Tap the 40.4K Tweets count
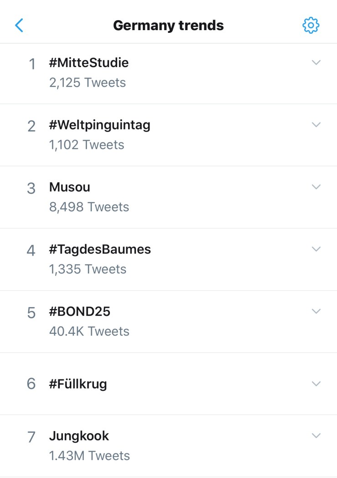The height and width of the screenshot is (478, 337). 89,331
